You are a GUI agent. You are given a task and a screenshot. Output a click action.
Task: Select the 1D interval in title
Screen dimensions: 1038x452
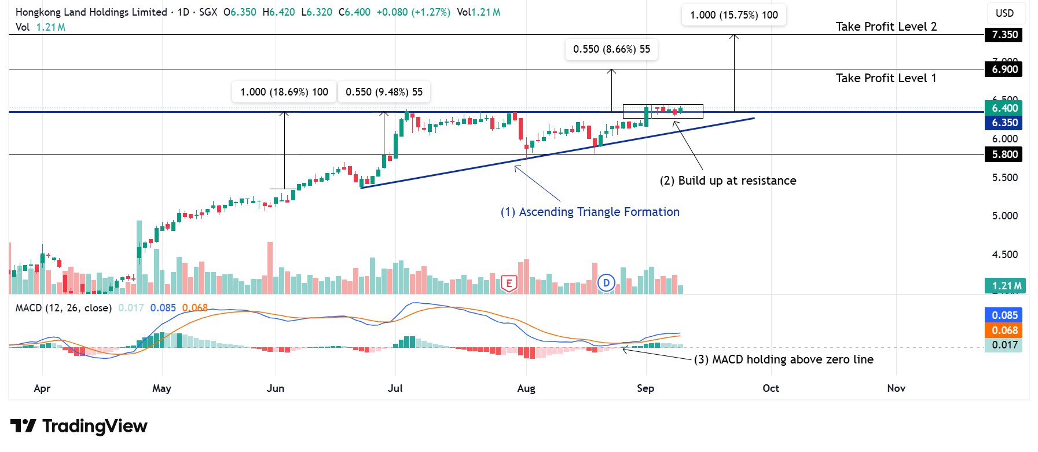pyautogui.click(x=184, y=12)
